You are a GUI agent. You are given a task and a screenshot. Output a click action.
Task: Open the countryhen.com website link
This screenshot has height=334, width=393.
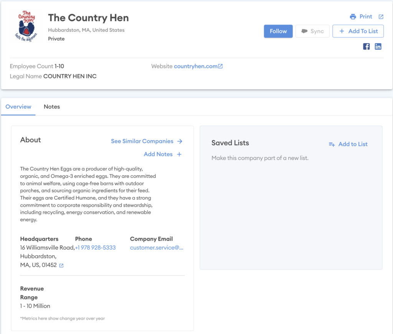tap(195, 66)
